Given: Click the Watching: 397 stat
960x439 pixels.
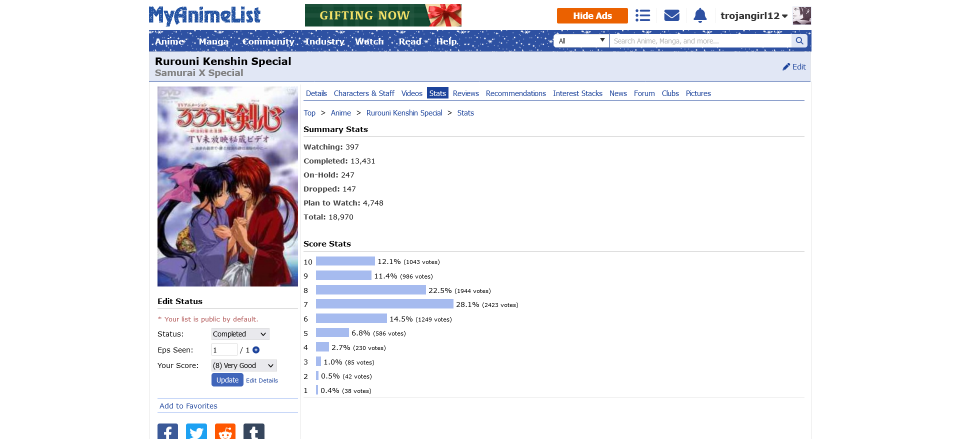Looking at the screenshot, I should 331,147.
